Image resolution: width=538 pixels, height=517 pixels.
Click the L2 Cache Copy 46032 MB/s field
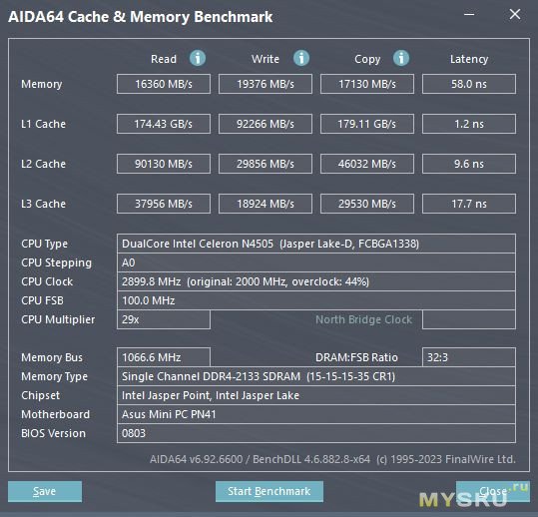[367, 164]
